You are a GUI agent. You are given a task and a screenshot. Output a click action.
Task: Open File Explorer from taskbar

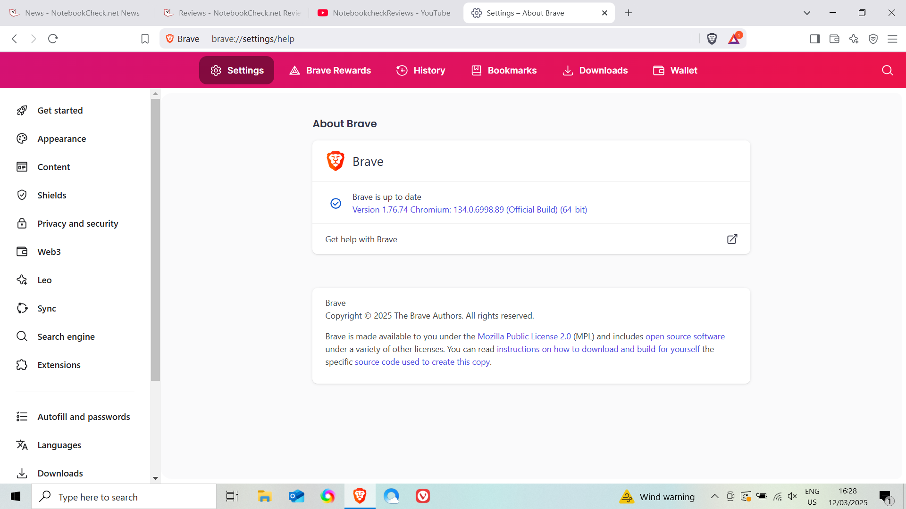click(264, 496)
